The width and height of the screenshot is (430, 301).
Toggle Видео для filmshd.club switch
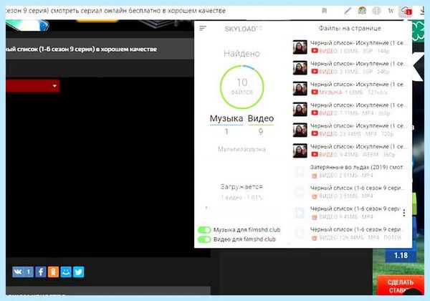coord(204,239)
